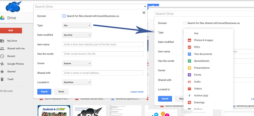Go to Starred in the sidebar
This screenshot has height=116, width=254.
tap(11, 72)
